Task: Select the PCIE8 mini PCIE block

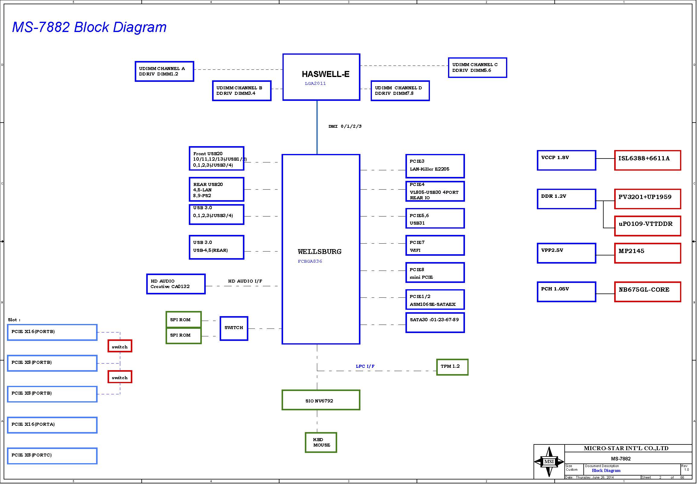Action: tap(435, 272)
